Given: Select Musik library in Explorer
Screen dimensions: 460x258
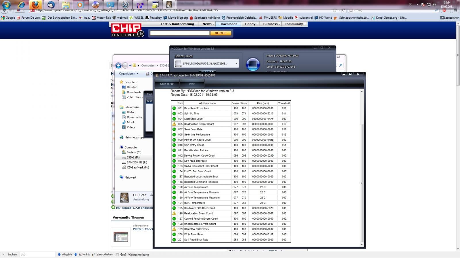Looking at the screenshot, I should [128, 122].
